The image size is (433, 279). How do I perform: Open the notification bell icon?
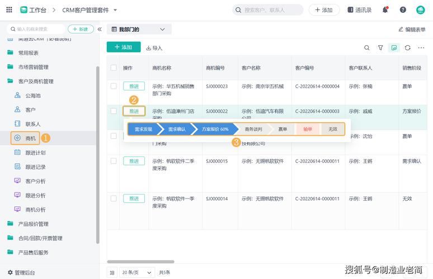tap(385, 10)
